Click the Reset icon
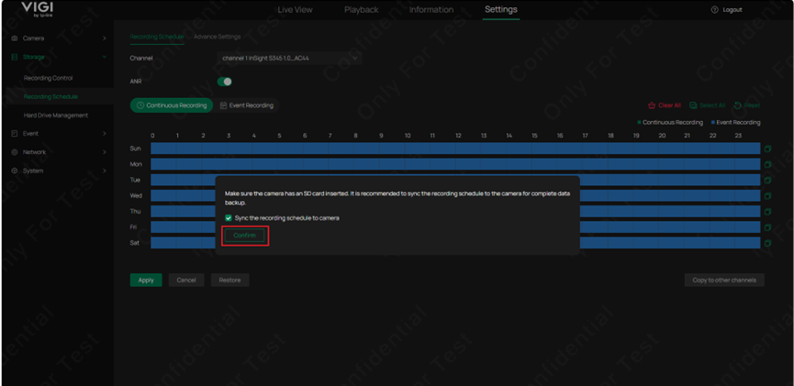The image size is (794, 386). 738,105
